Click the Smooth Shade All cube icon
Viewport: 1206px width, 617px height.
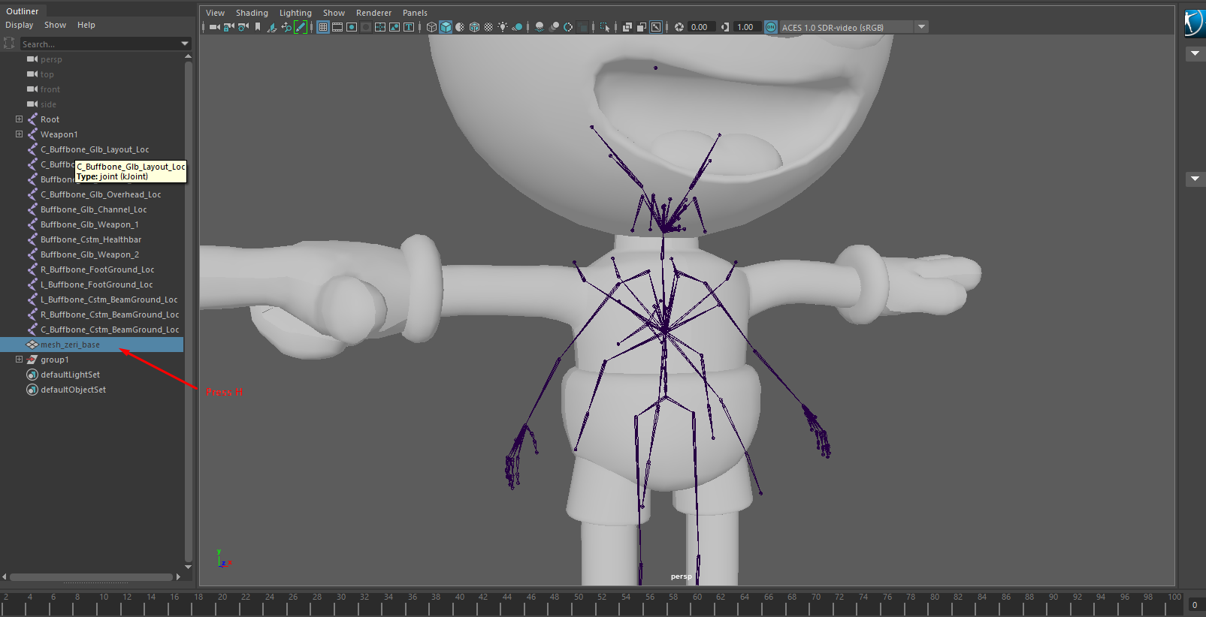pyautogui.click(x=446, y=27)
